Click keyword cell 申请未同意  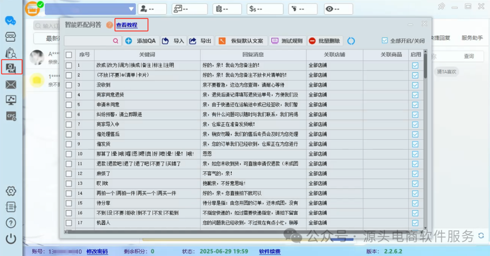pyautogui.click(x=147, y=105)
